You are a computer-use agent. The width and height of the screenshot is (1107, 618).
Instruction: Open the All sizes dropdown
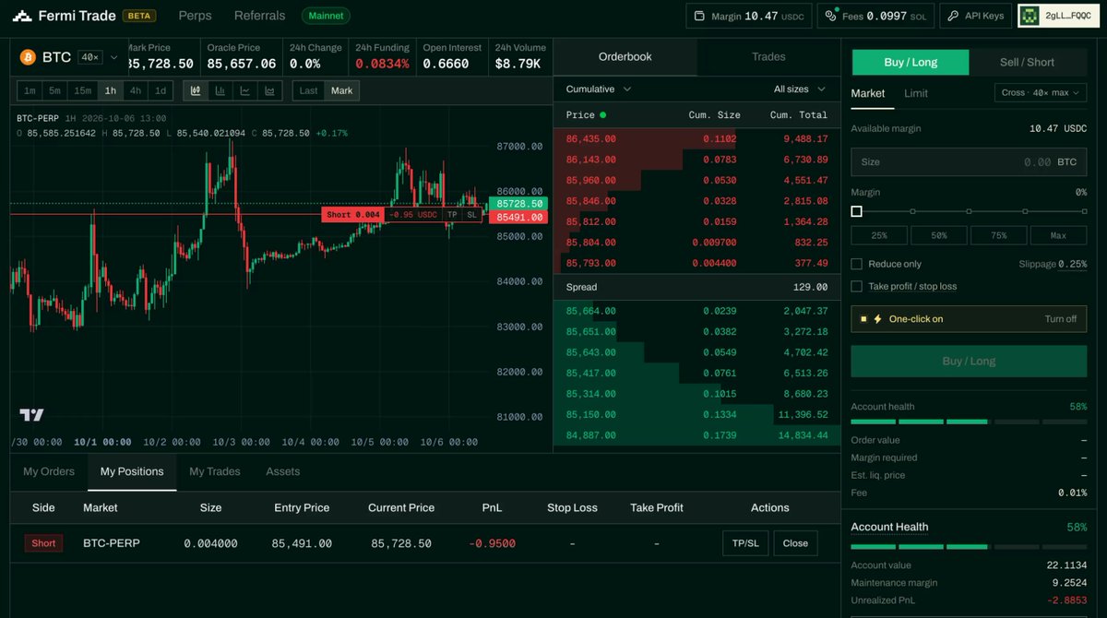click(800, 89)
